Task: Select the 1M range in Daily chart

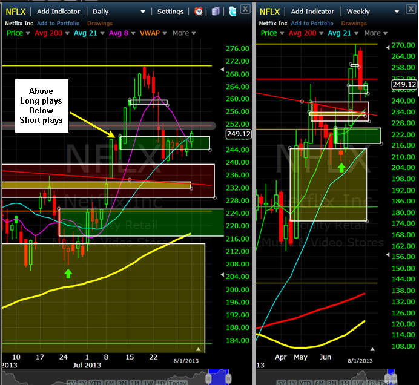Action: pyautogui.click(x=135, y=383)
